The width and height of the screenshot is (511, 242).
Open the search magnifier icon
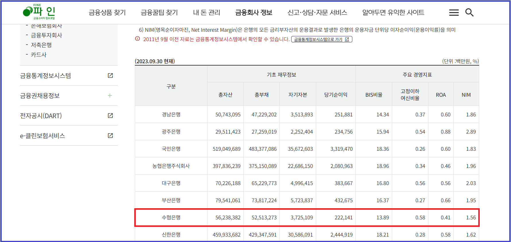469,13
